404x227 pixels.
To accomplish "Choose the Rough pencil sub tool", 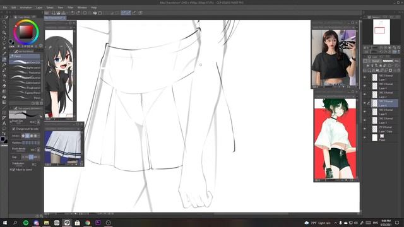I will pyautogui.click(x=25, y=88).
